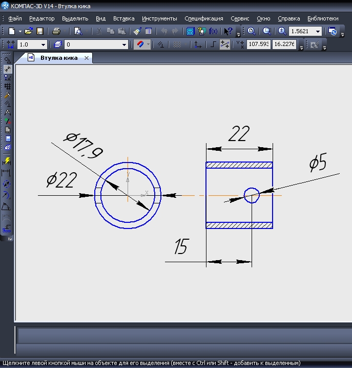The image size is (352, 368).
Task: Select the Diameter dimension tool
Action: (x=6, y=184)
